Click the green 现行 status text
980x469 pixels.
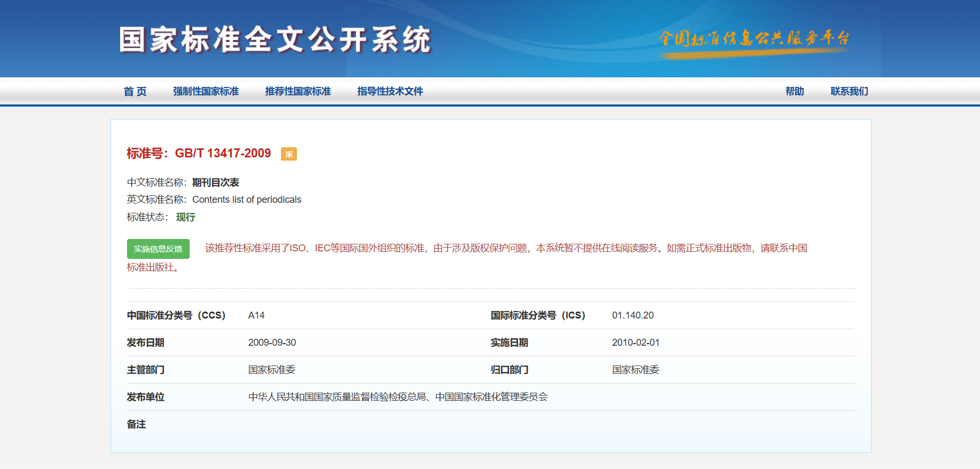point(185,217)
